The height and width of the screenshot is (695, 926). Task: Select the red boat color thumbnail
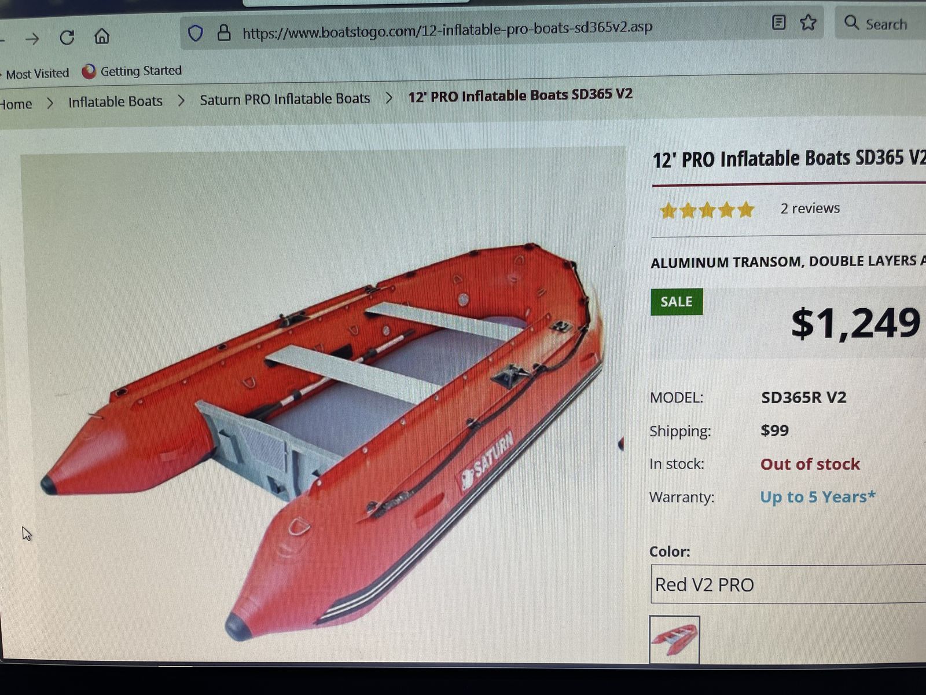coord(674,639)
